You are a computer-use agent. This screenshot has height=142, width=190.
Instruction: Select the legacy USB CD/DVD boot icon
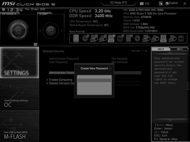coord(155,38)
